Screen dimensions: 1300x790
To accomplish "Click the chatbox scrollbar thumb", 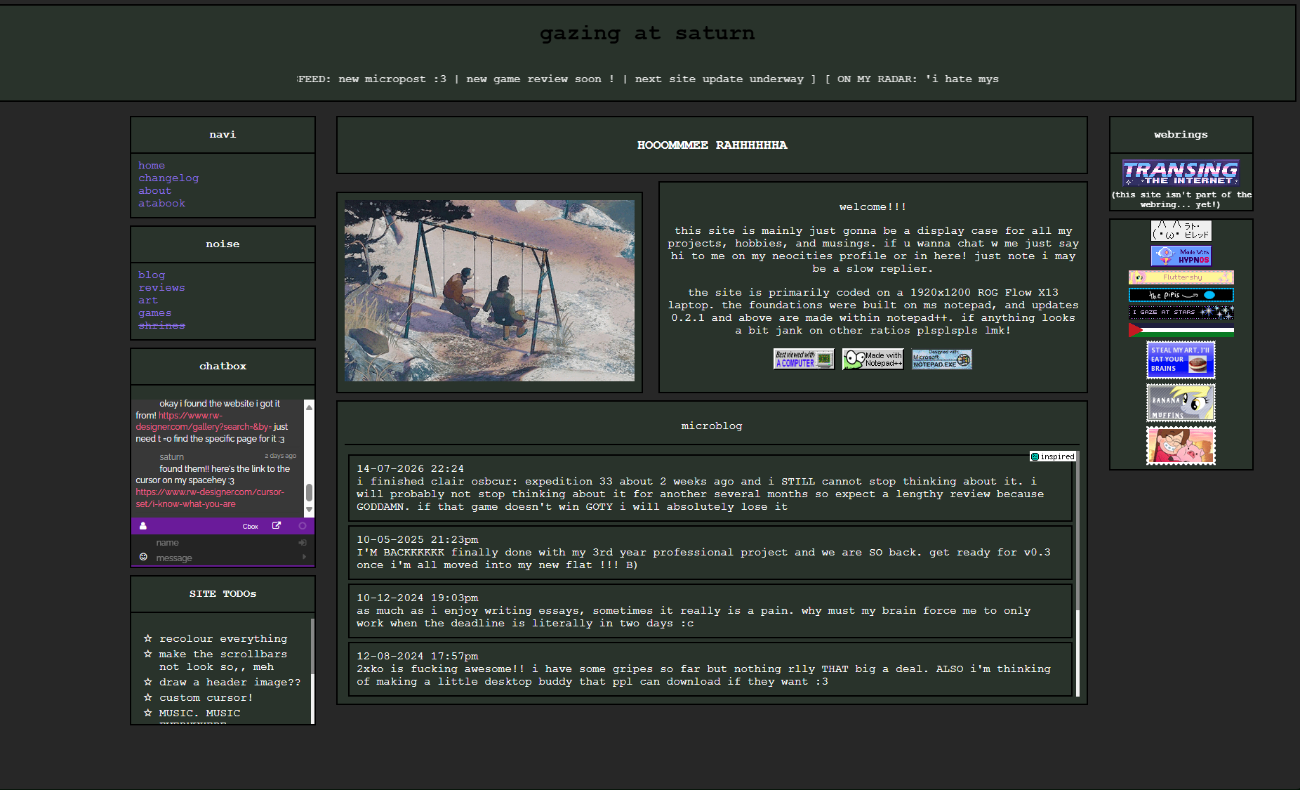I will [309, 493].
